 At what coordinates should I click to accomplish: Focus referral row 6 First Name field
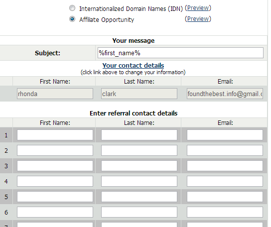coord(55,212)
